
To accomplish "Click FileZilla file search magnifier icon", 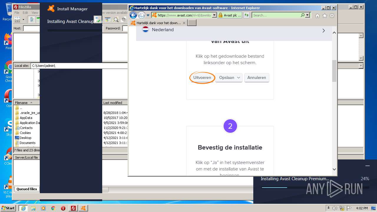I will tap(116, 19).
